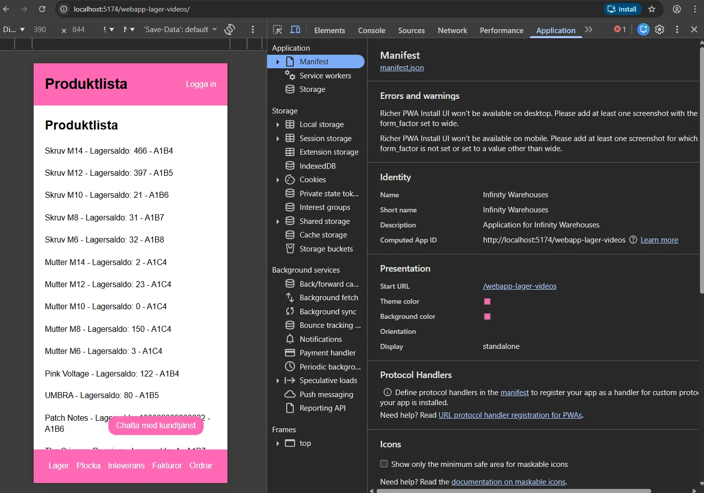Open the DevTools settings gear

(x=659, y=30)
